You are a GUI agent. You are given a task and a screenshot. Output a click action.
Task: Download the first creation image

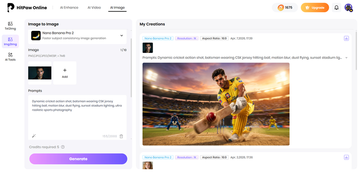[x=346, y=38]
